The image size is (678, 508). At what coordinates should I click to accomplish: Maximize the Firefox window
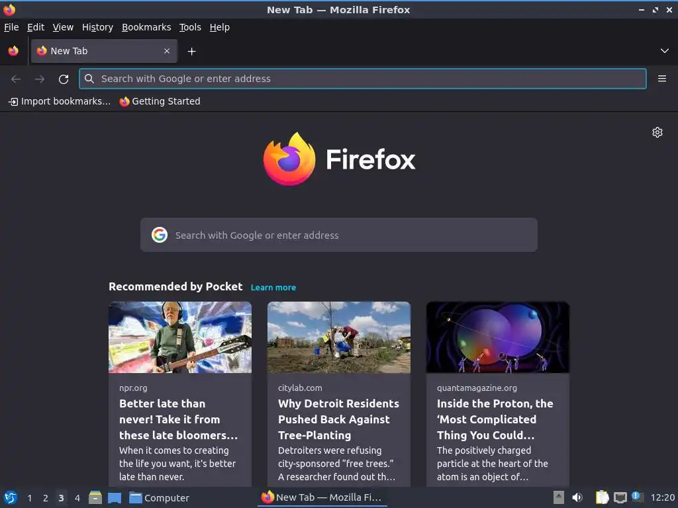(655, 9)
